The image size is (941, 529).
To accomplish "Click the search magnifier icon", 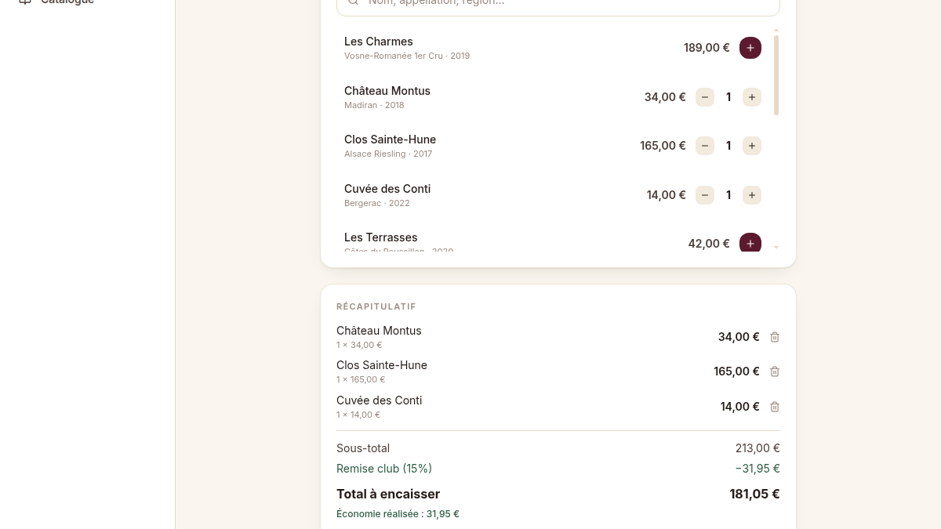I will 353,2.
